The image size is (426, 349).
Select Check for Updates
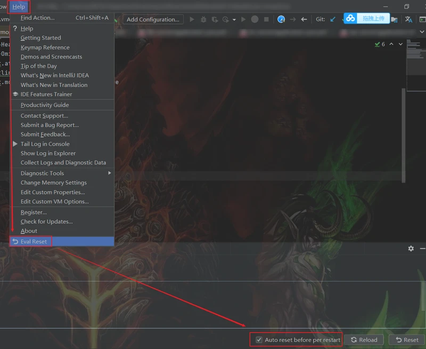[62, 221]
